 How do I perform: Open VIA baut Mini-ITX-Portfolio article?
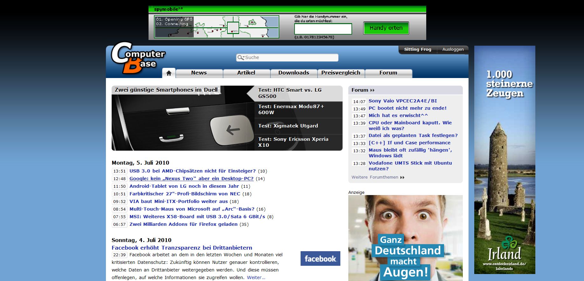pyautogui.click(x=178, y=201)
